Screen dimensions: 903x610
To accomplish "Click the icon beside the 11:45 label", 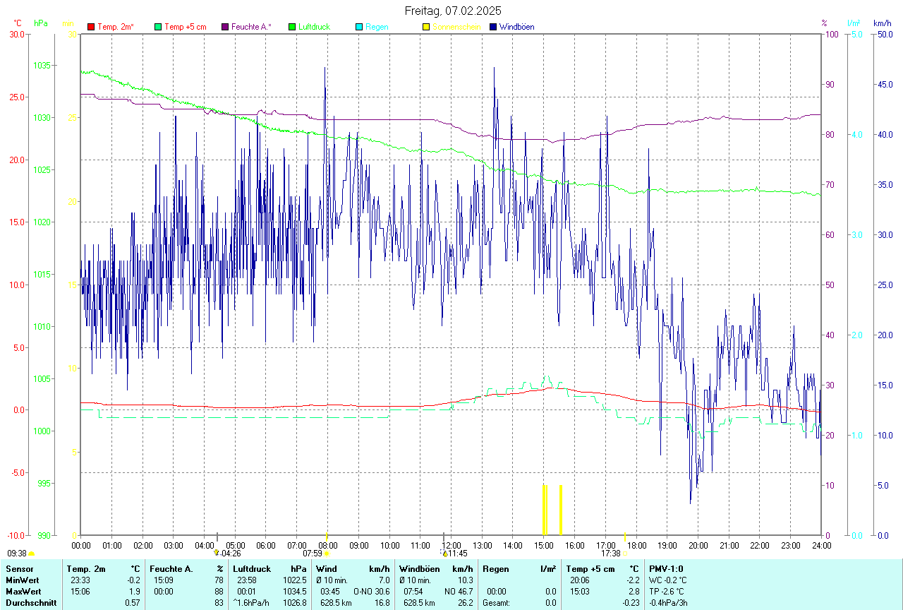I will (x=444, y=553).
